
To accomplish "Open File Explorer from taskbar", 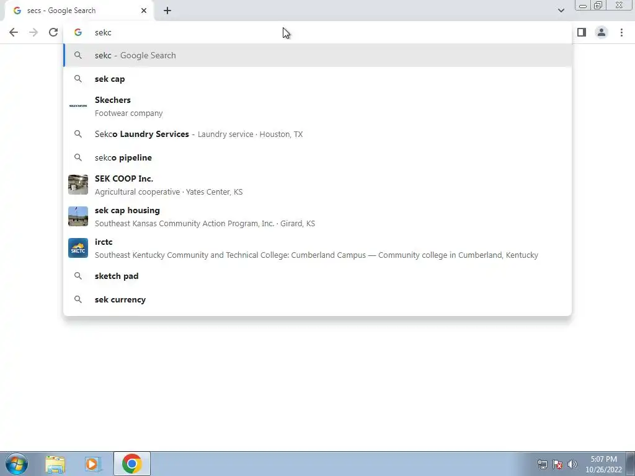I will (x=55, y=464).
